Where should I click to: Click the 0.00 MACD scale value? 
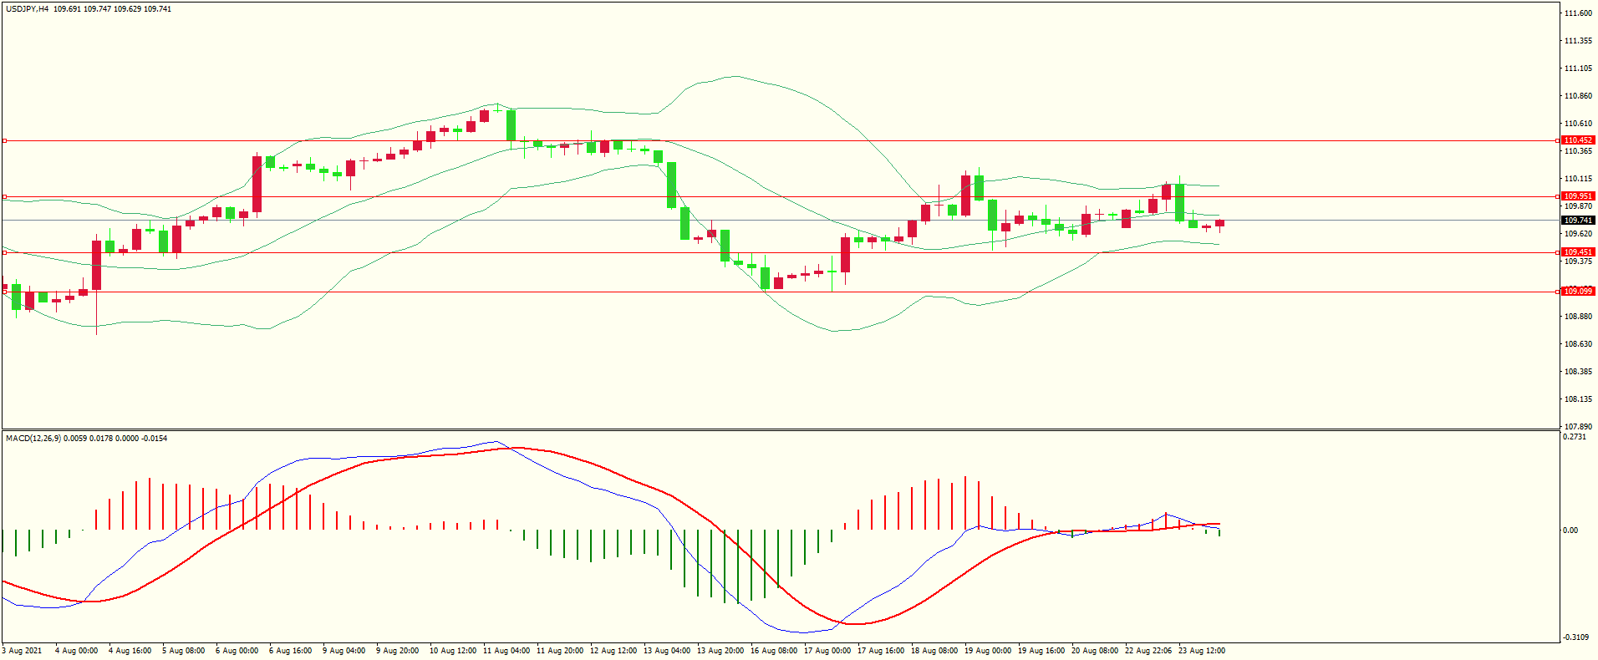coord(1570,531)
